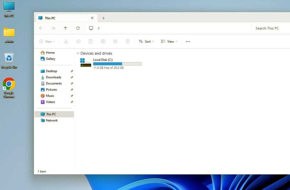
Task: Click the Paste clipboard icon
Action: coord(90,41)
